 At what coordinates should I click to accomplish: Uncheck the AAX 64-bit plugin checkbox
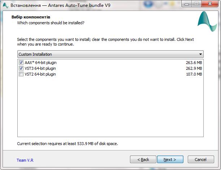(21, 63)
